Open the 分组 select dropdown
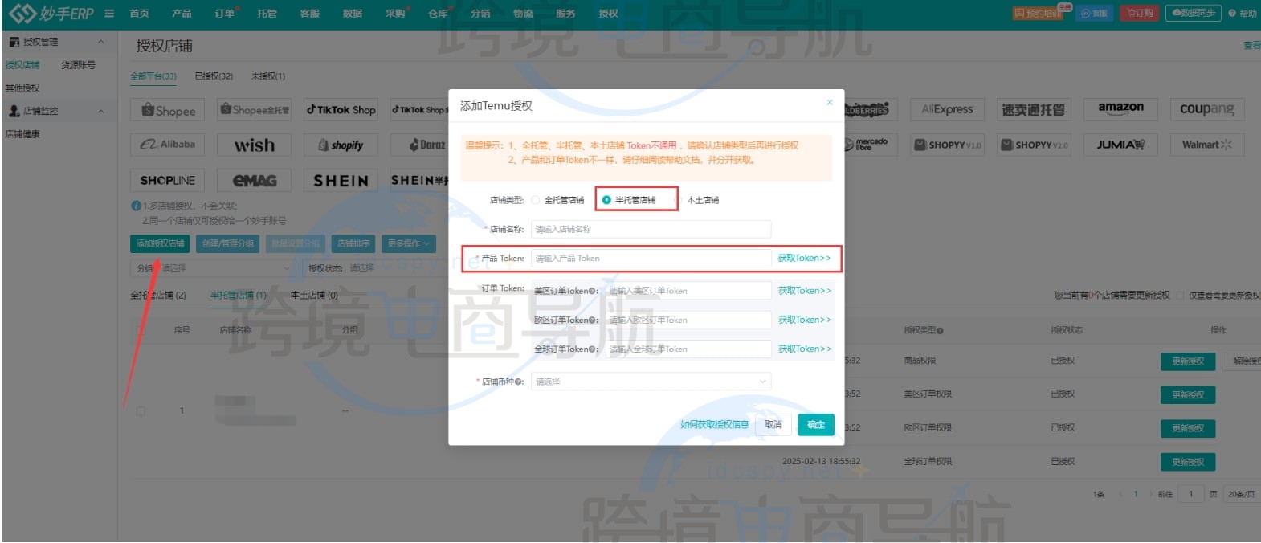This screenshot has width=1261, height=543. (x=214, y=267)
